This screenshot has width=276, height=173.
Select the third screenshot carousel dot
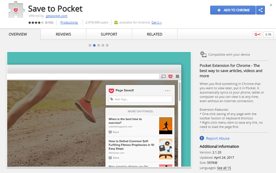[x=99, y=45]
